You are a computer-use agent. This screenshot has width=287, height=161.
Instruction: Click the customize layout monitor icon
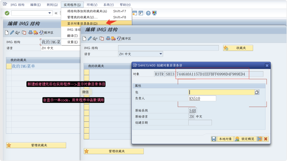(154, 13)
